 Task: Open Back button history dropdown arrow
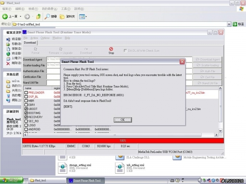point(20,16)
